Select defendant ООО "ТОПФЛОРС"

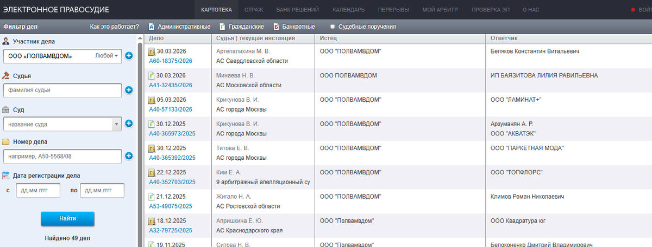pos(517,172)
